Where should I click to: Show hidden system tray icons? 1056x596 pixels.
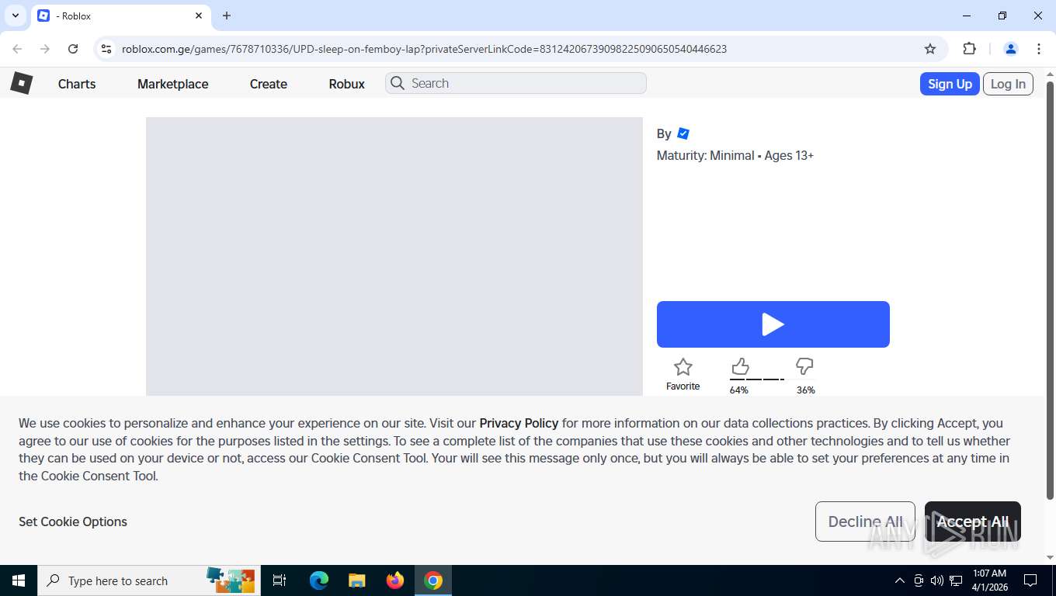tap(900, 580)
